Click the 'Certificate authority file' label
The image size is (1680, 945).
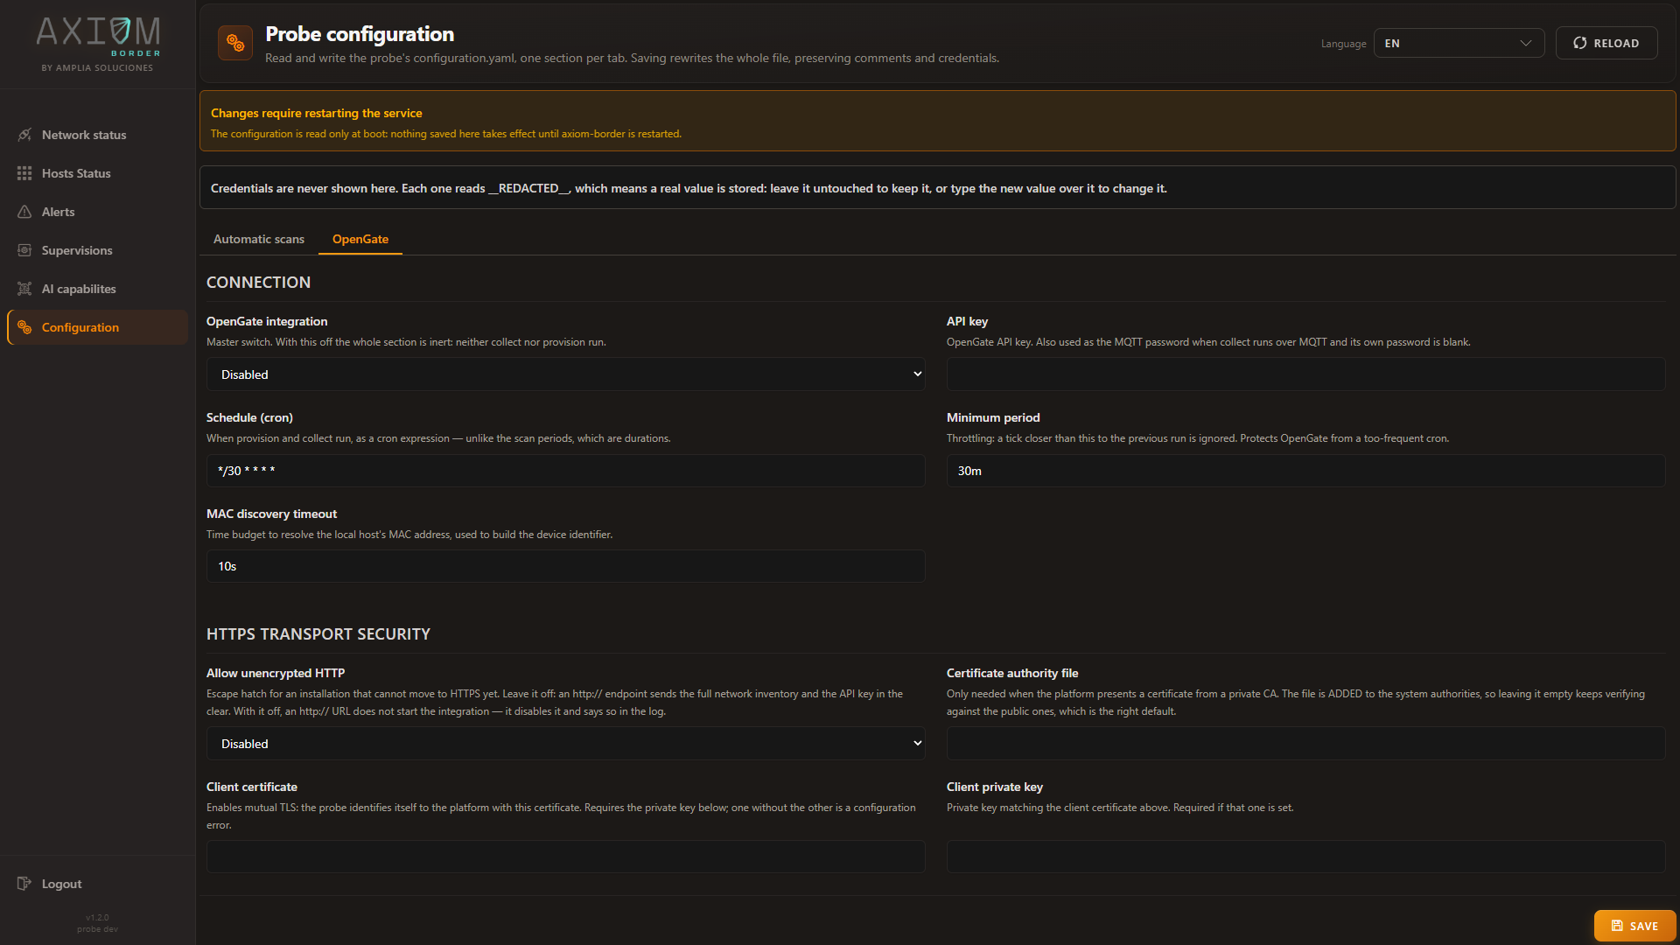[1012, 673]
